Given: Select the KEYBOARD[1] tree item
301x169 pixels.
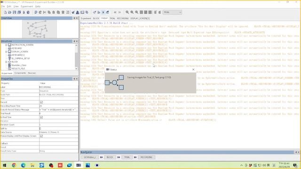Looking at the screenshot, I should (x=18, y=55).
